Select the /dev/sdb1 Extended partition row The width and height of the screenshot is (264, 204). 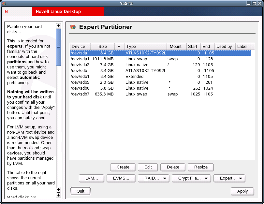point(160,77)
